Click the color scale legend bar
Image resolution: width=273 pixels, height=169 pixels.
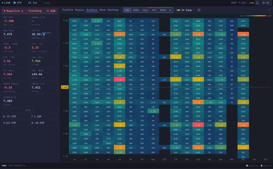pos(255,16)
